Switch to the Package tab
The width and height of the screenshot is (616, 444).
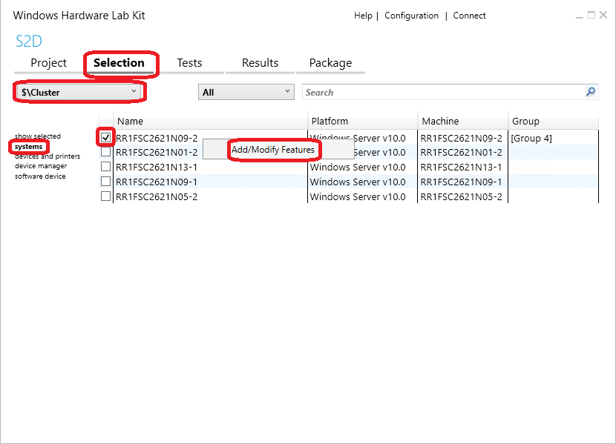point(330,62)
